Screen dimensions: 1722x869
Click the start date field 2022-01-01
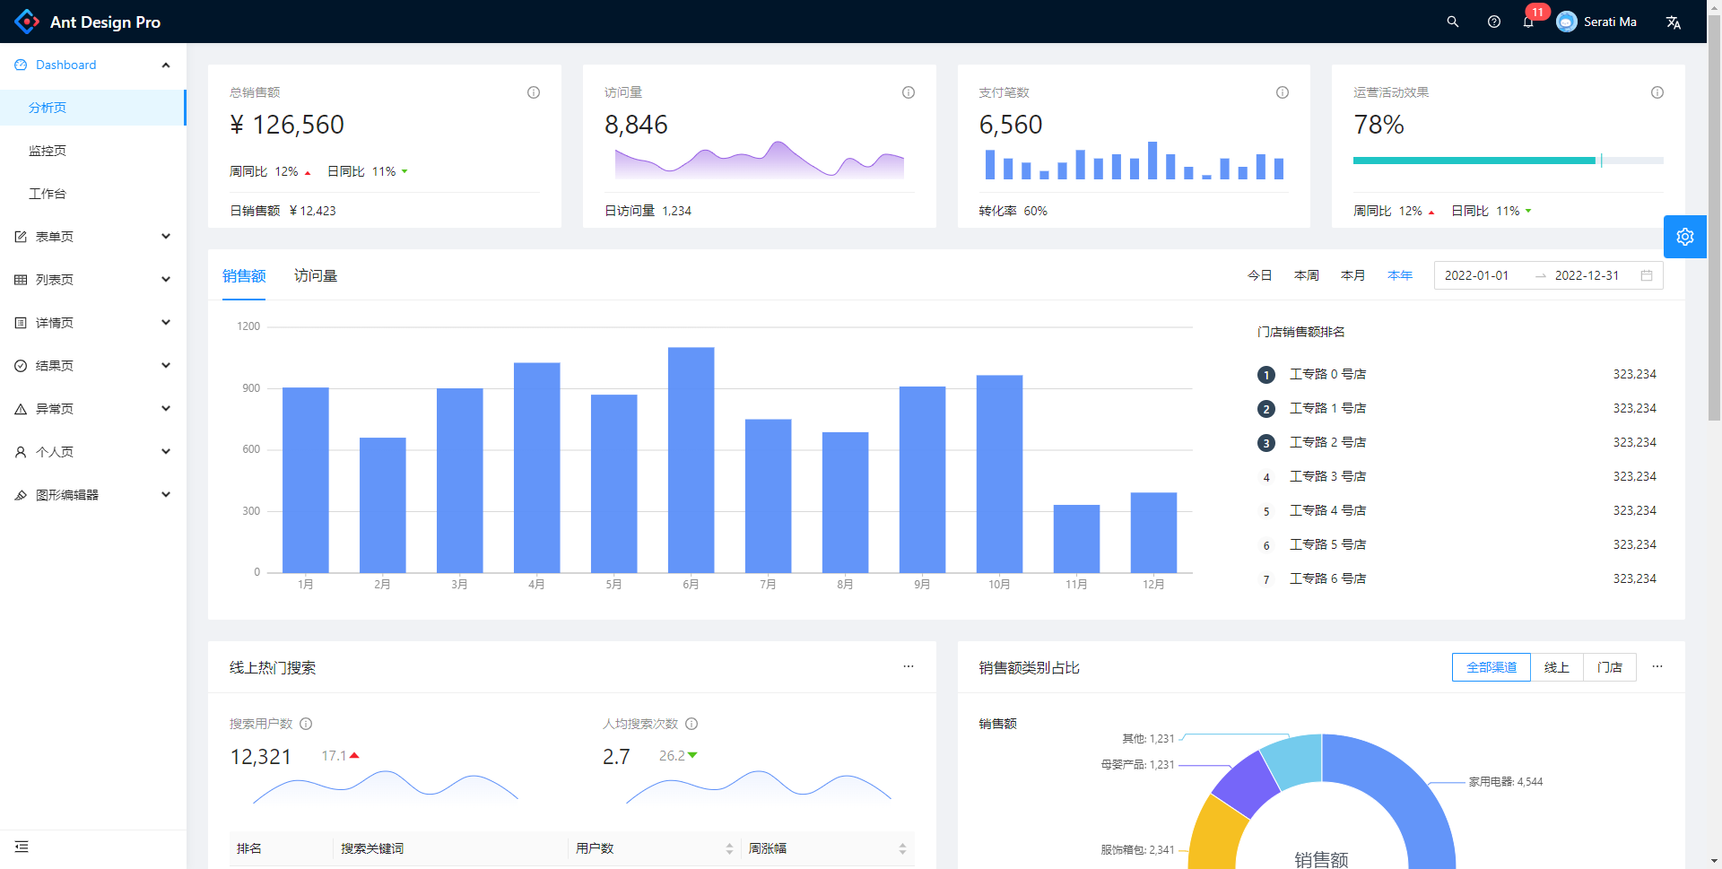click(1476, 275)
